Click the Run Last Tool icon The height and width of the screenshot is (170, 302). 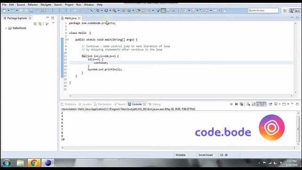click(115, 10)
